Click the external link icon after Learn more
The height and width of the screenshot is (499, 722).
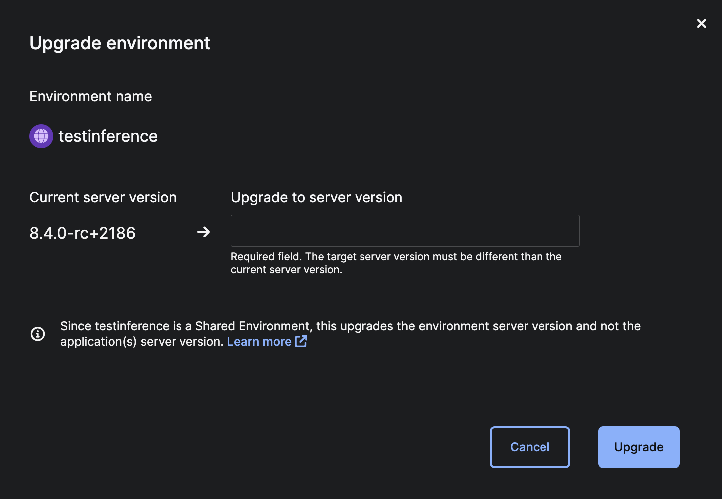(301, 341)
